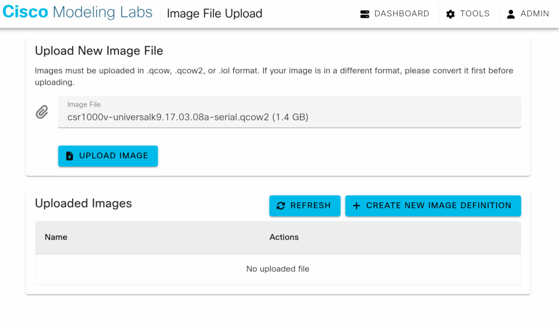Click the Tools gear icon

450,14
